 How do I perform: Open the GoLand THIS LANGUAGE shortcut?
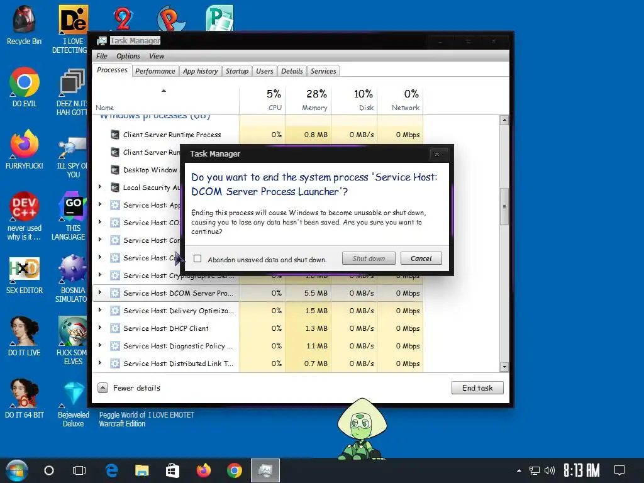(x=70, y=216)
